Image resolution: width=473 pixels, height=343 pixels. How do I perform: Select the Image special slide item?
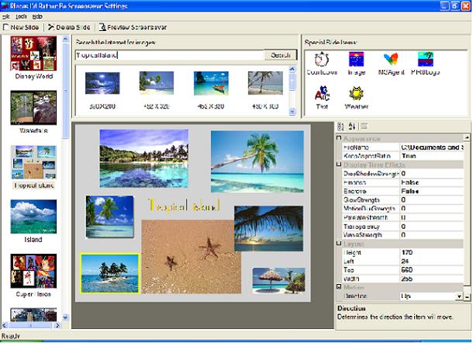coord(356,64)
